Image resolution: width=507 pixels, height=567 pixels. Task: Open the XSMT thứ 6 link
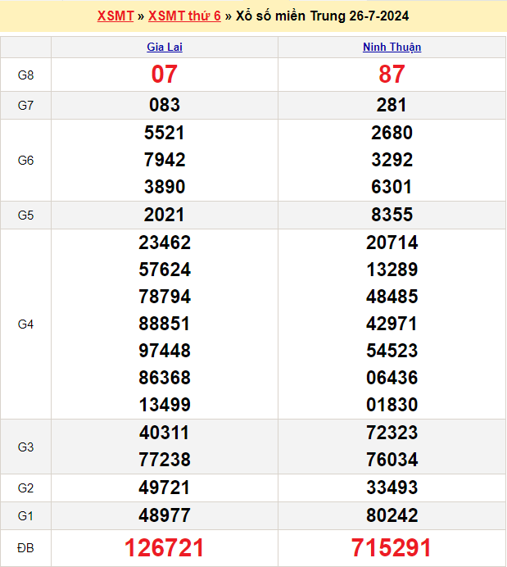pos(184,16)
